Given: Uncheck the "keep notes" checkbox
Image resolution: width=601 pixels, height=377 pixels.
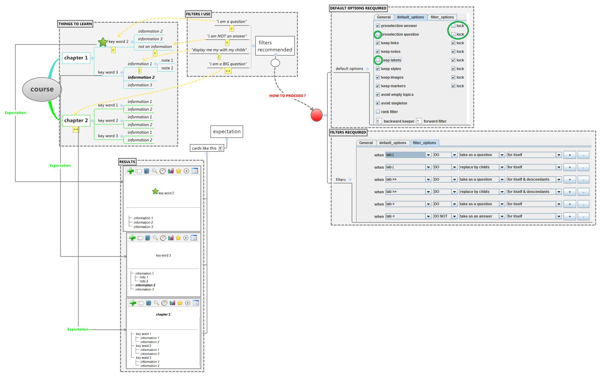Looking at the screenshot, I should tap(378, 52).
